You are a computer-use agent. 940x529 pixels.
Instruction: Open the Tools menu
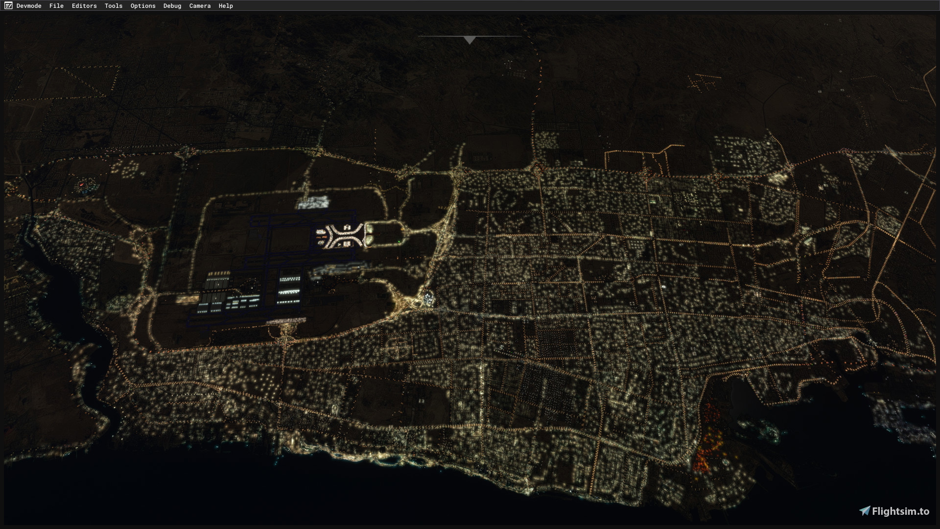point(114,6)
